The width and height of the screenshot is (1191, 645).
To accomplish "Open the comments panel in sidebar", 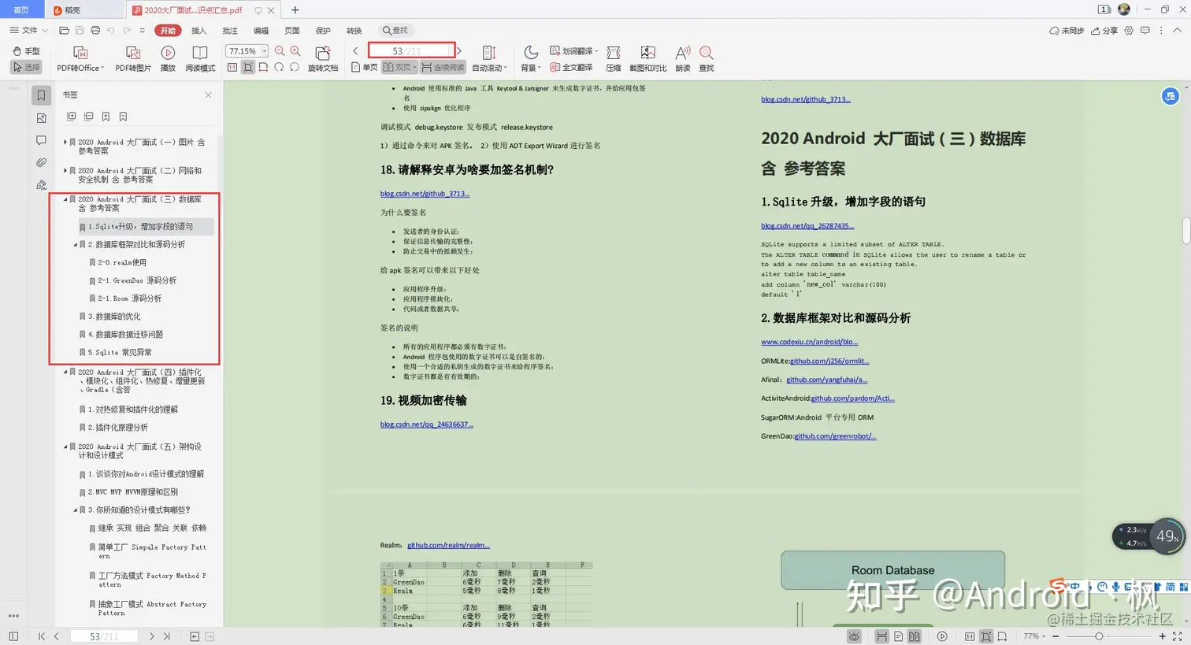I will 42,140.
